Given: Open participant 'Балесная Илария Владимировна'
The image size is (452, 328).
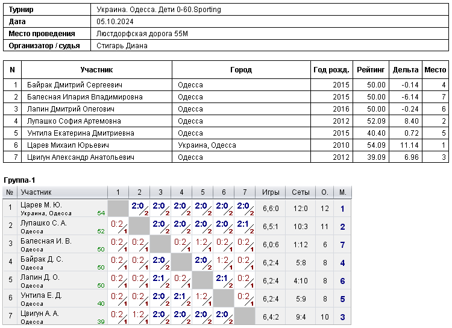Looking at the screenshot, I should click(85, 97).
